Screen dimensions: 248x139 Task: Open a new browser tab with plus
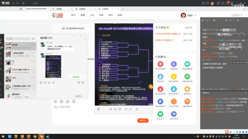[x=123, y=9]
